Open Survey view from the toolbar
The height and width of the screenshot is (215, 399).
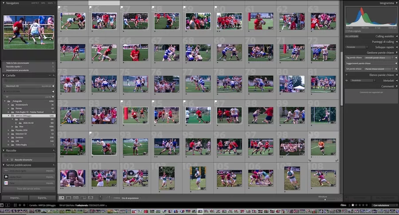tap(83, 198)
